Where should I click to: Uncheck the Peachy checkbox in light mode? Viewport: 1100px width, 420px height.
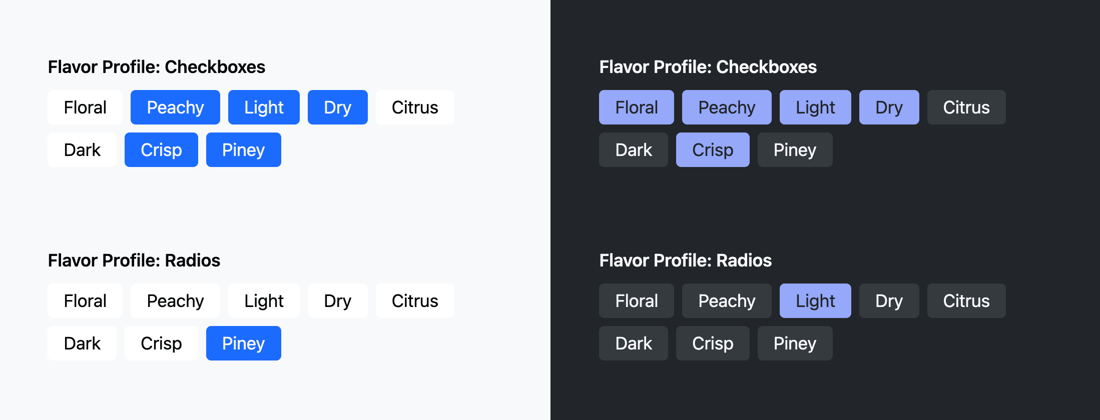coord(175,107)
